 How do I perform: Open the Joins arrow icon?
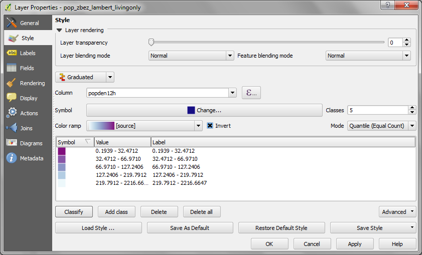[11, 128]
